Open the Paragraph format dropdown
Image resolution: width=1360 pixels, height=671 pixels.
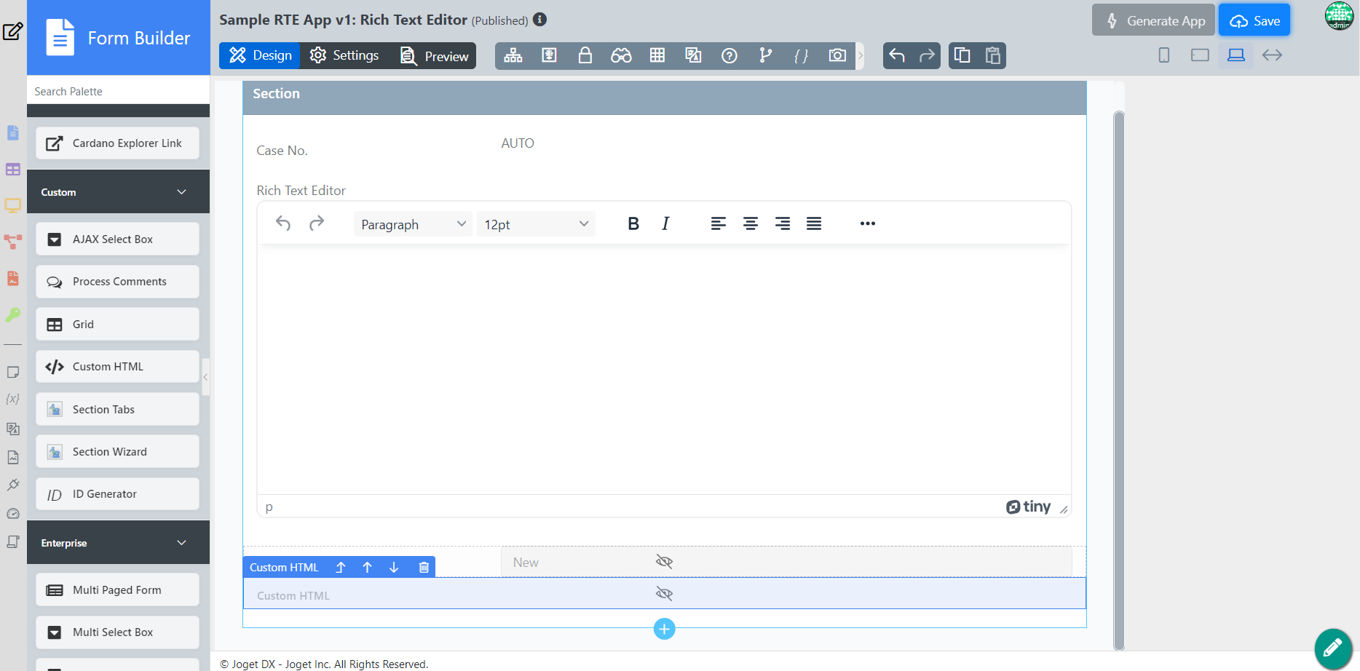pyautogui.click(x=413, y=224)
